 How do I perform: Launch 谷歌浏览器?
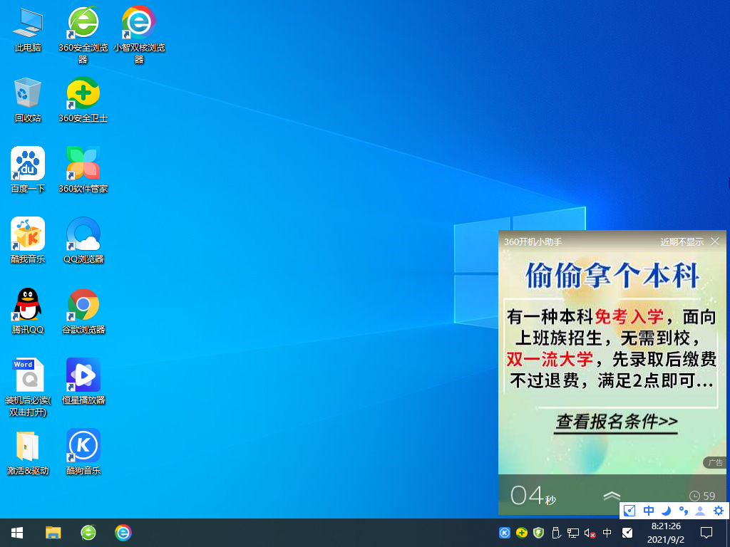83,304
